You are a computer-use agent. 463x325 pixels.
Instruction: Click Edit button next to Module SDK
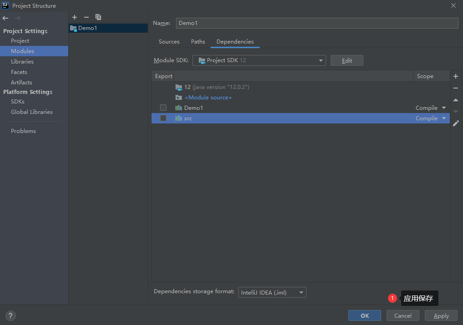tap(347, 60)
